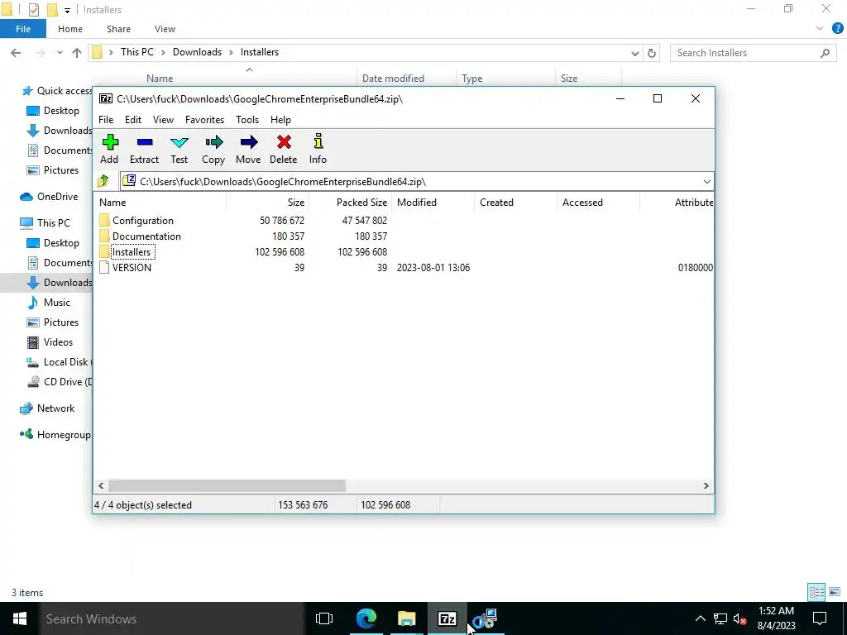
Task: Click the red Delete icon
Action: [x=284, y=149]
